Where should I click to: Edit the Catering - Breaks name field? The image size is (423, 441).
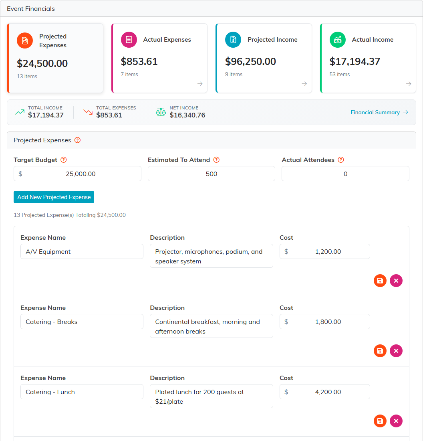[x=82, y=322]
